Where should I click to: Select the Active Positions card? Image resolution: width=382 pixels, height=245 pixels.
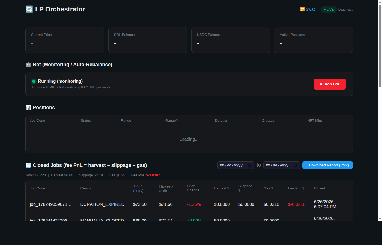(x=314, y=40)
